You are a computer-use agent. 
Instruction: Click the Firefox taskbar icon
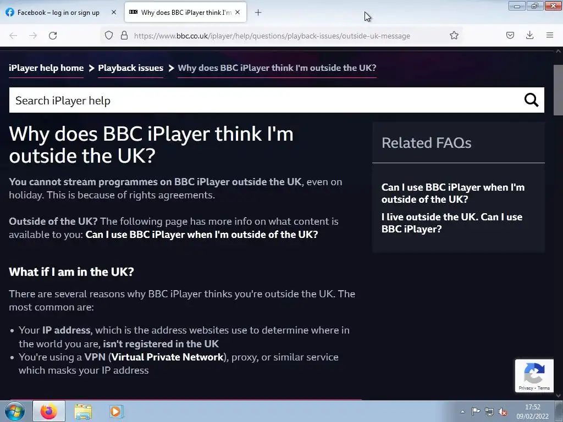pos(49,411)
